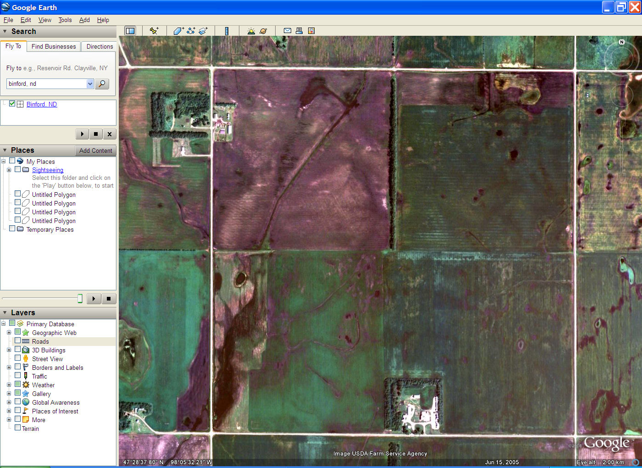642x468 pixels.
Task: Open the ruler measurement tool
Action: click(x=227, y=31)
